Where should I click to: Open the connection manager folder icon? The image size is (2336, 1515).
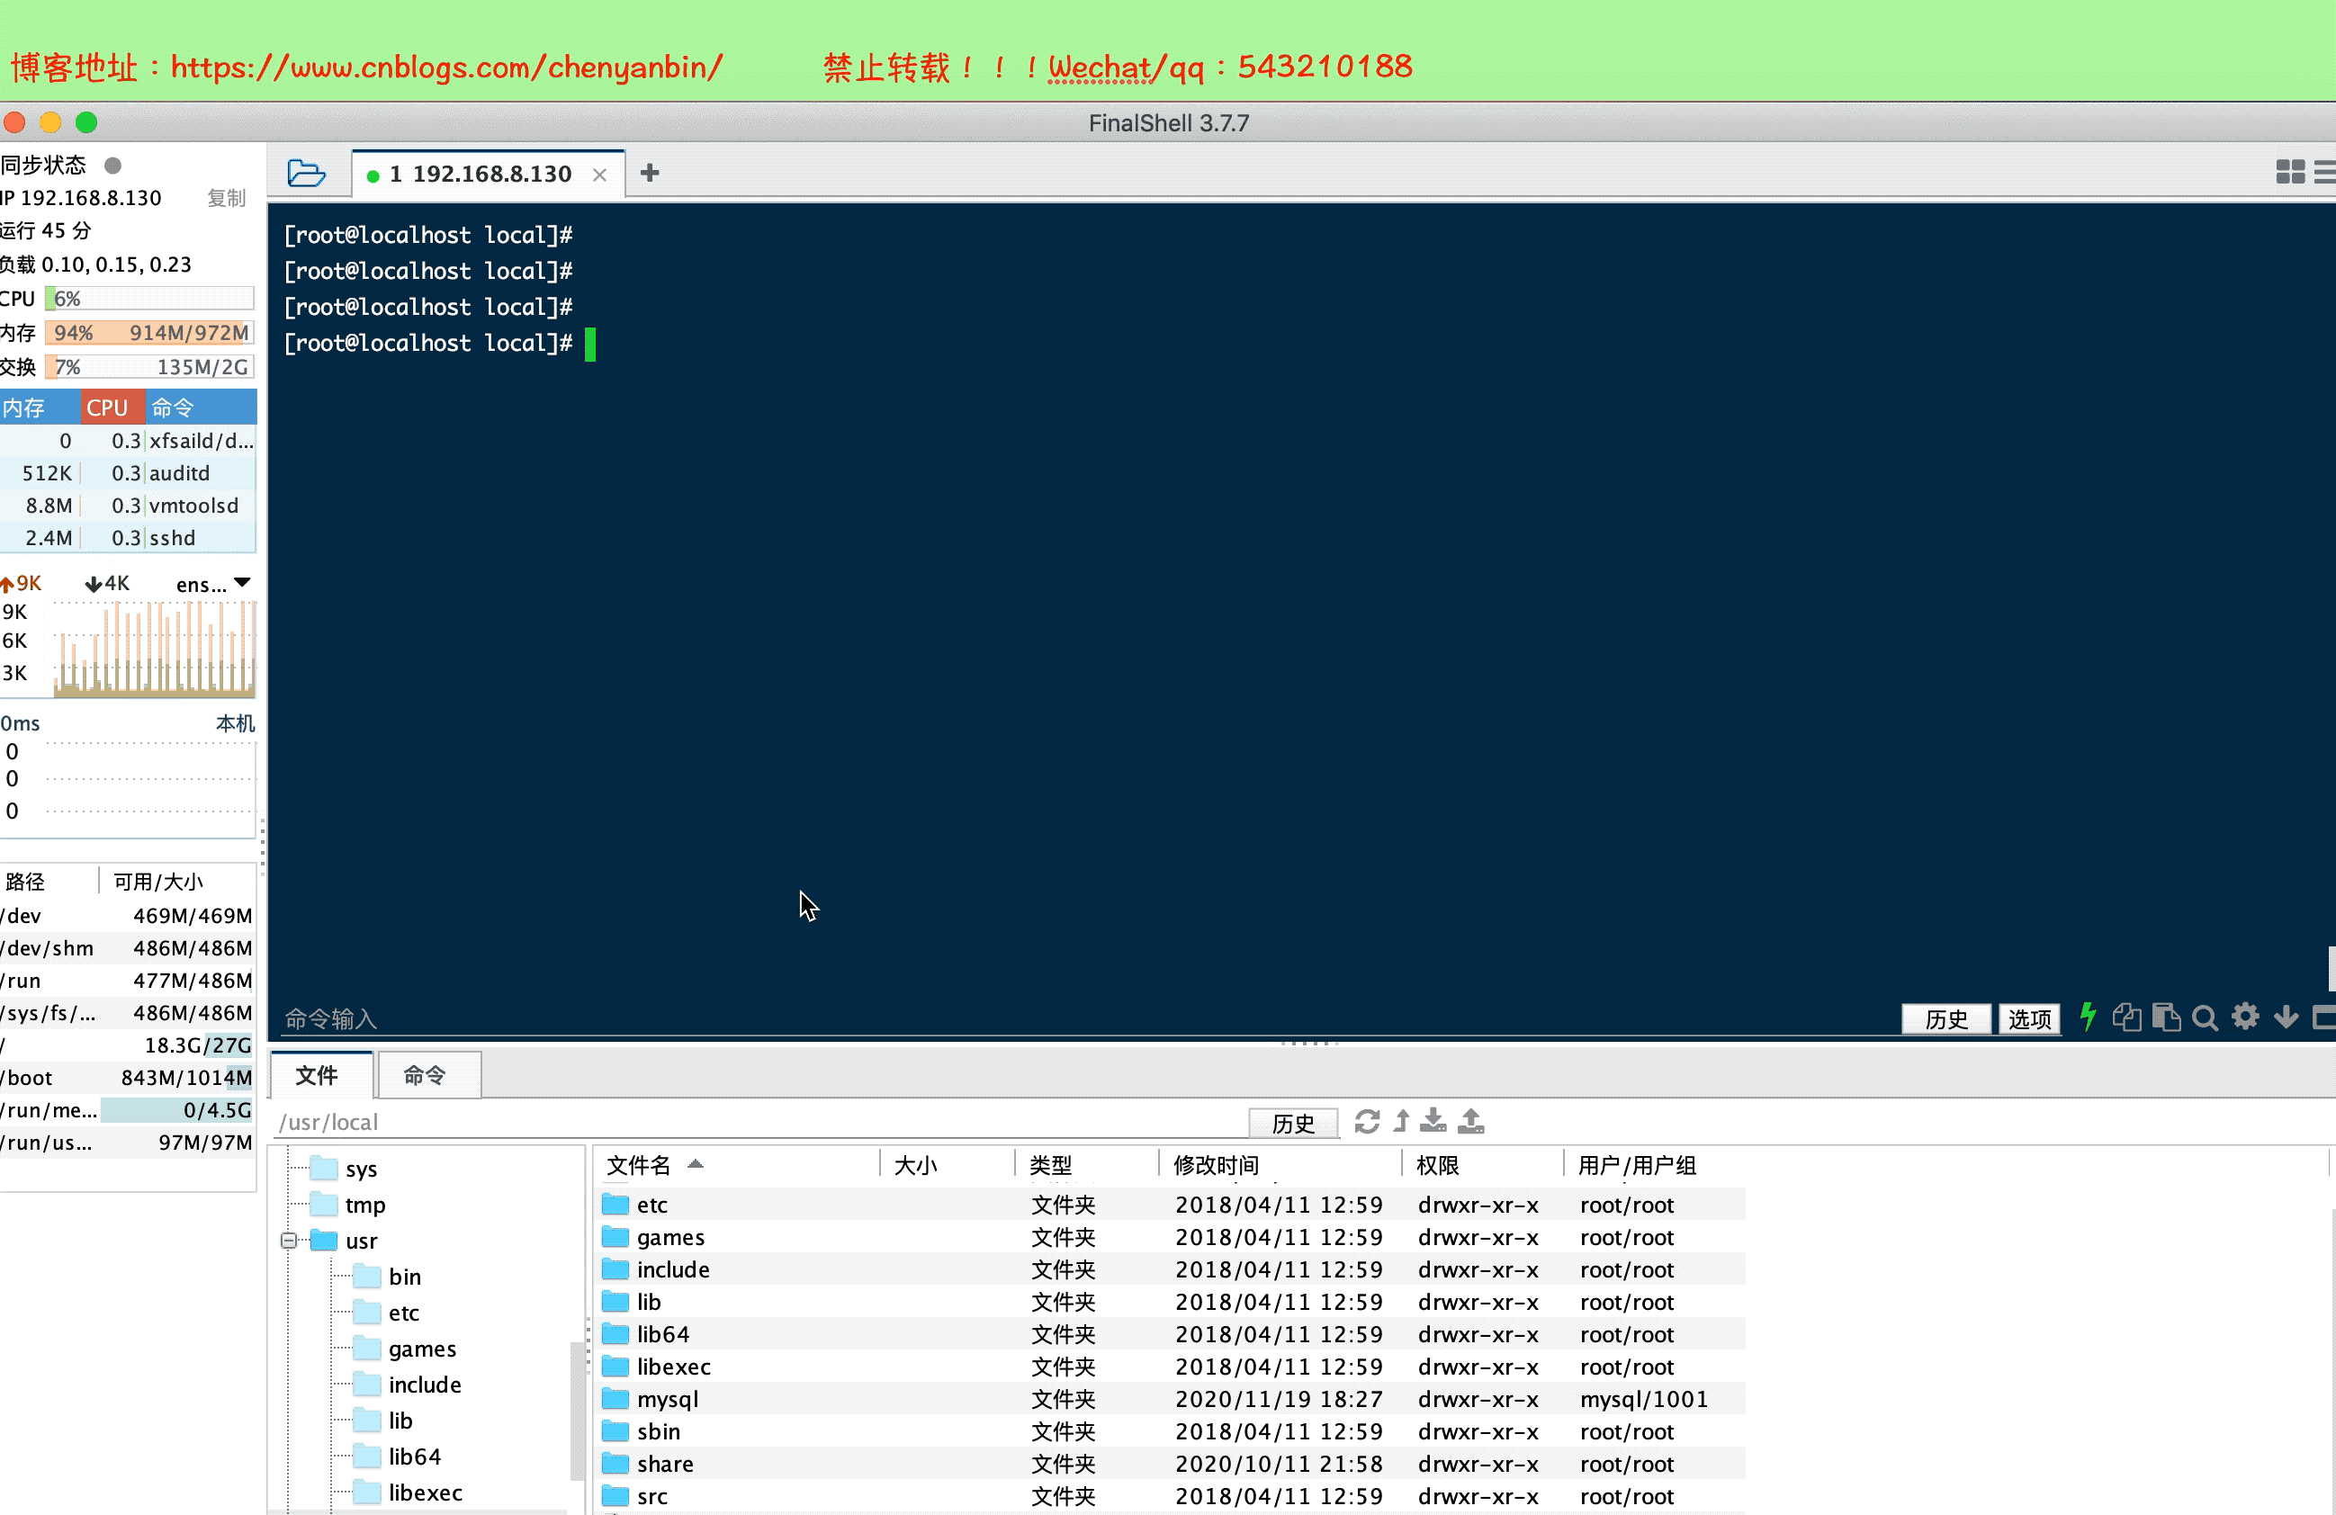(305, 174)
